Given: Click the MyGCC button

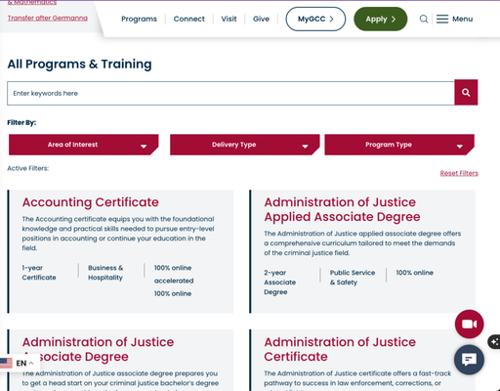Looking at the screenshot, I should [x=315, y=19].
